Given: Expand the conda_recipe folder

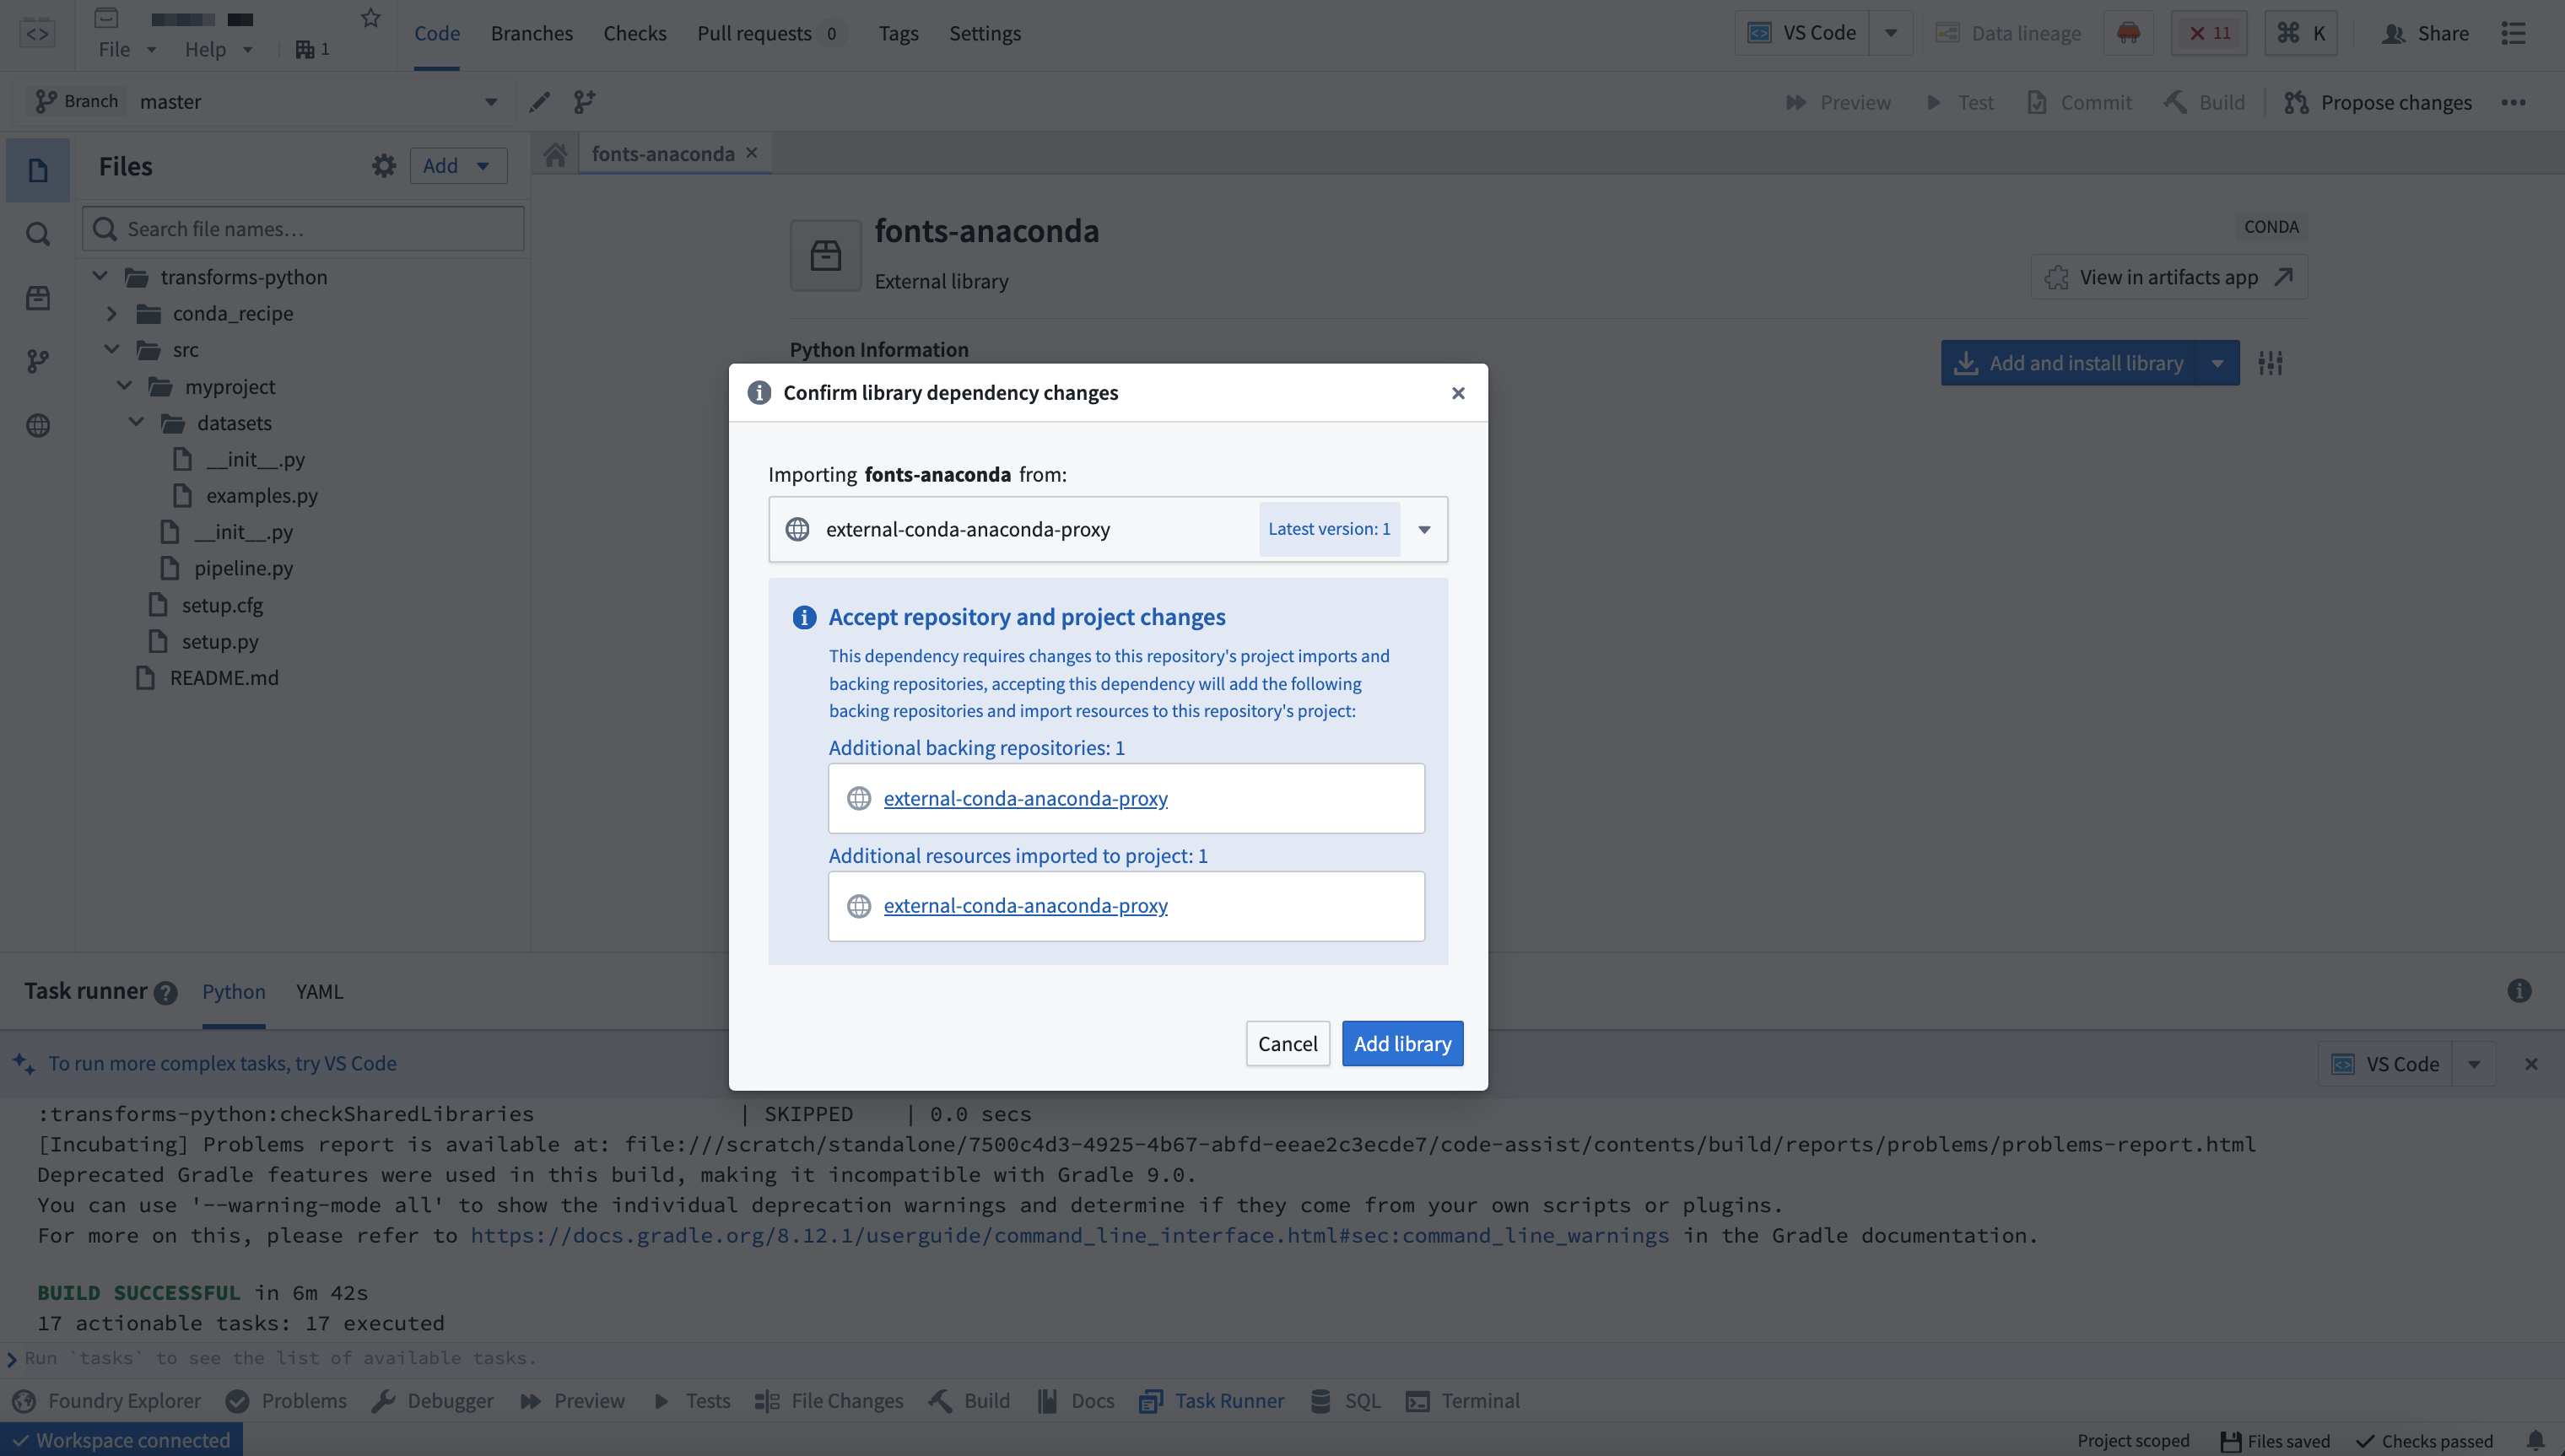Looking at the screenshot, I should 112,313.
